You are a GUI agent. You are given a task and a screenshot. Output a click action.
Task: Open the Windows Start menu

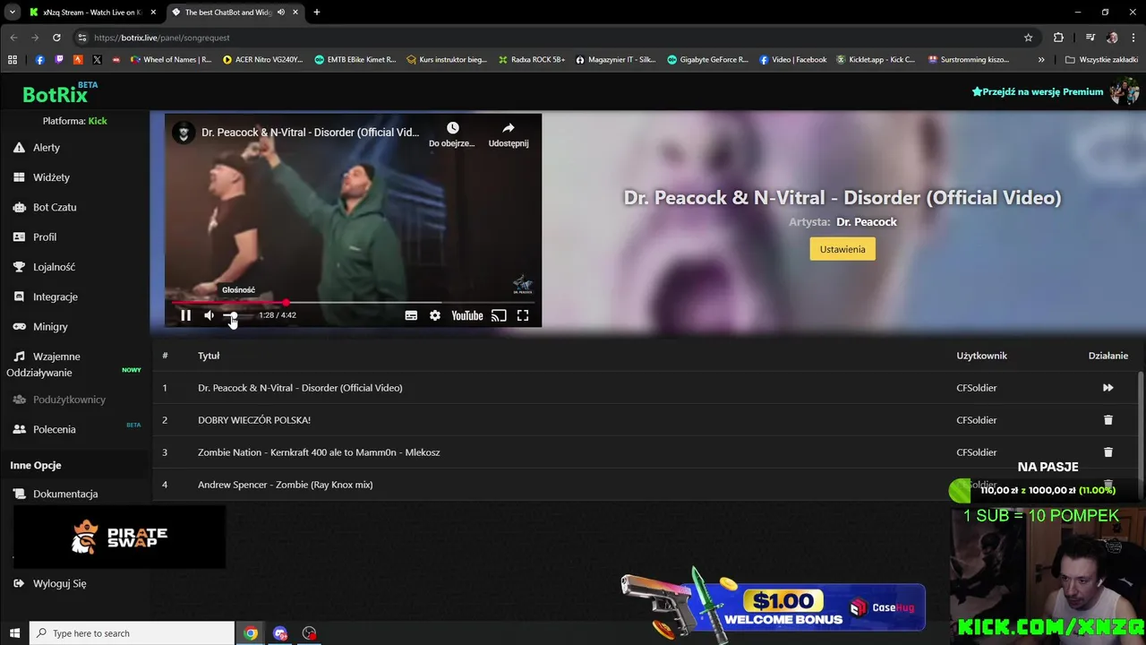(14, 633)
